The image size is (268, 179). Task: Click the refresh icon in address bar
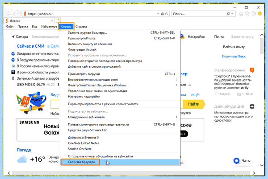(167, 14)
